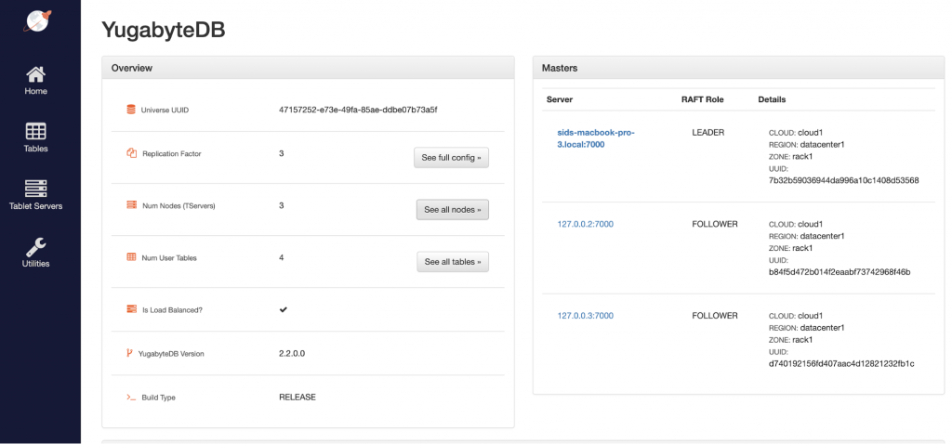The height and width of the screenshot is (444, 952).
Task: Go to Tablet Servers sidebar icon
Action: 35,189
